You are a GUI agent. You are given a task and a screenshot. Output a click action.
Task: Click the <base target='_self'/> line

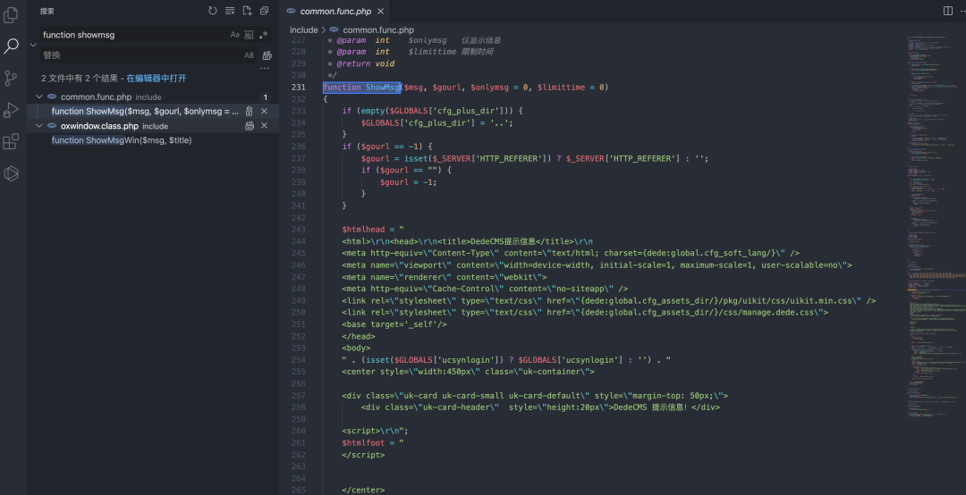coord(394,324)
